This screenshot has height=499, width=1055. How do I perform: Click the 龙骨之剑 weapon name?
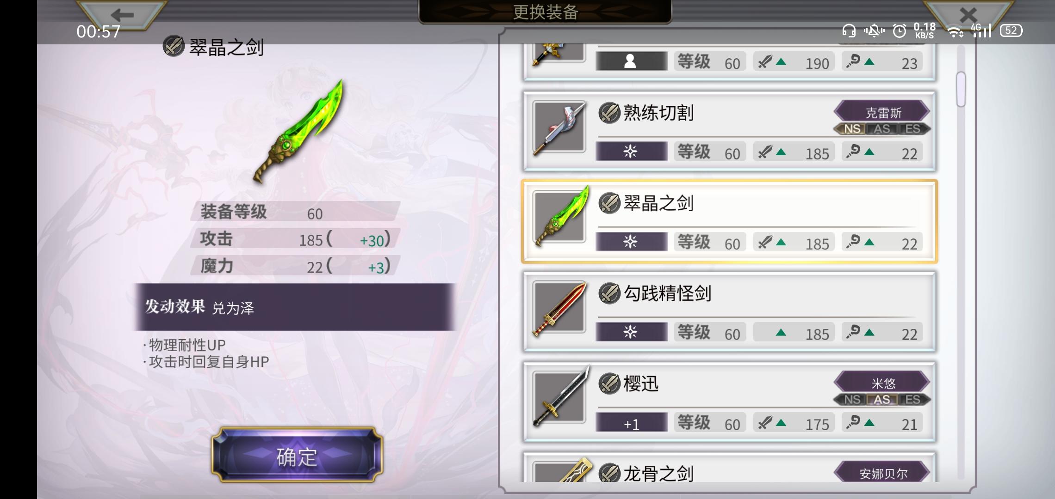(x=658, y=473)
